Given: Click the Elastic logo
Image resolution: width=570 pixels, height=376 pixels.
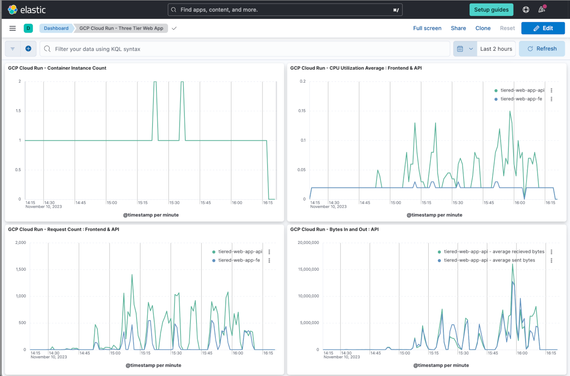Looking at the screenshot, I should (27, 9).
